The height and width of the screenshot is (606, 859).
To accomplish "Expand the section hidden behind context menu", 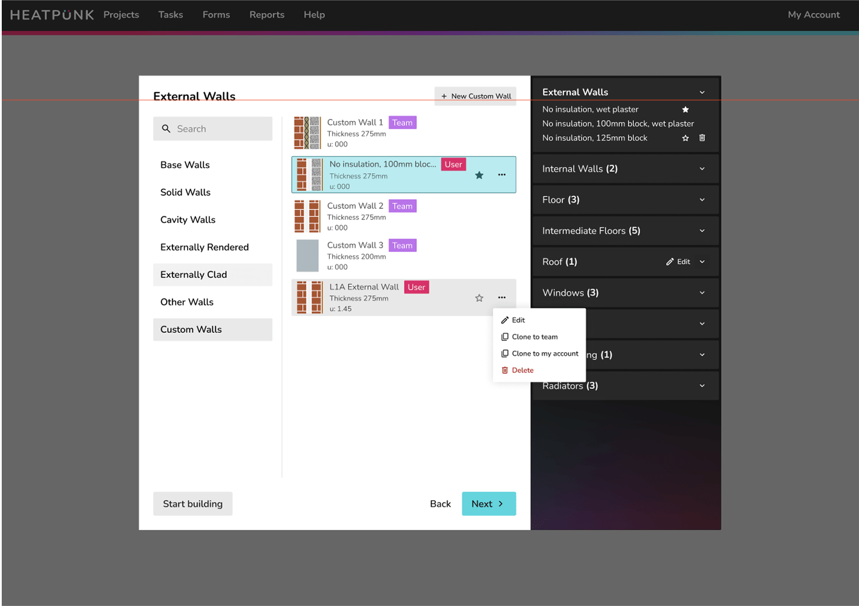I will pyautogui.click(x=702, y=324).
